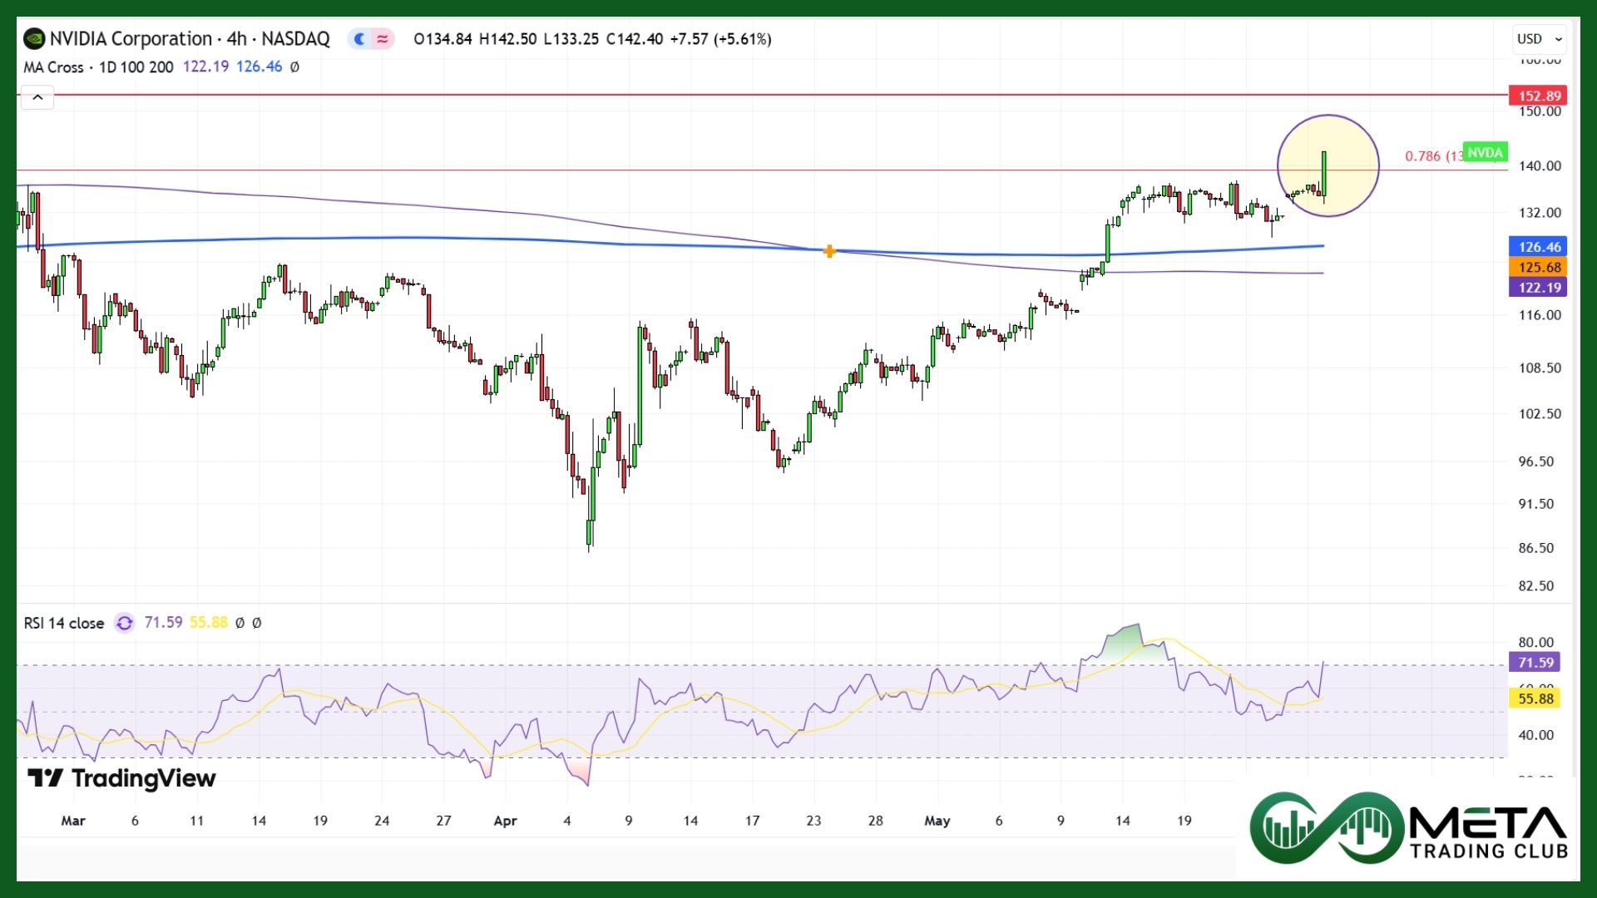Click the 82.50 price axis label
Viewport: 1597px width, 898px height.
pos(1535,586)
